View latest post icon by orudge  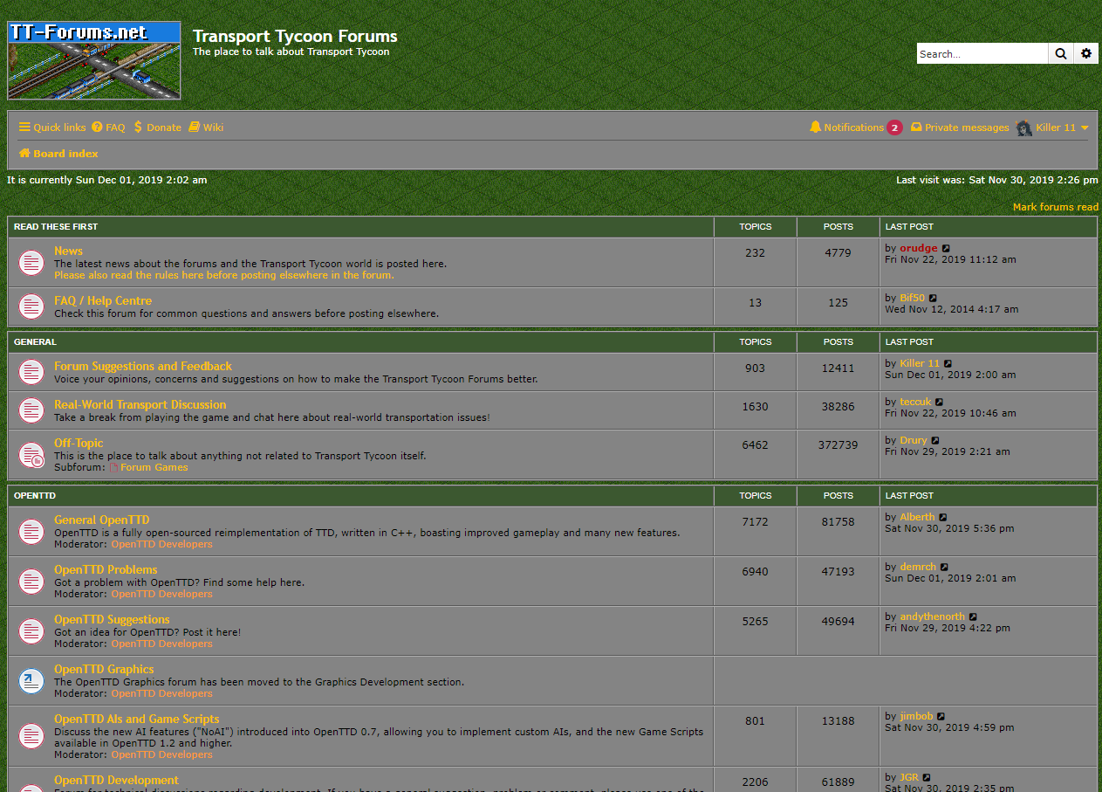pos(946,249)
